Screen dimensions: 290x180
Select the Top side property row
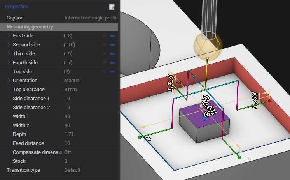tap(22, 72)
